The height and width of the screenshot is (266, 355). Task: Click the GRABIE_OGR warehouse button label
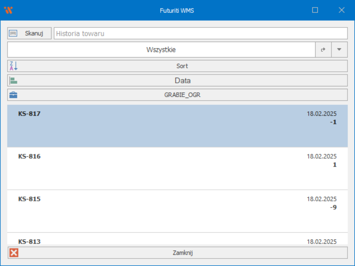click(x=182, y=95)
